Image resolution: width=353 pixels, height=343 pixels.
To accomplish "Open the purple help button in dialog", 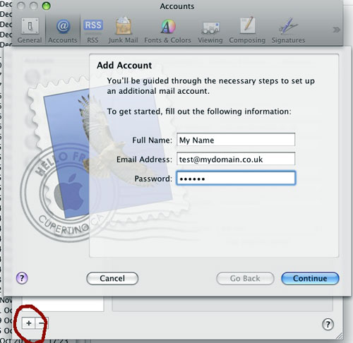I will point(22,278).
